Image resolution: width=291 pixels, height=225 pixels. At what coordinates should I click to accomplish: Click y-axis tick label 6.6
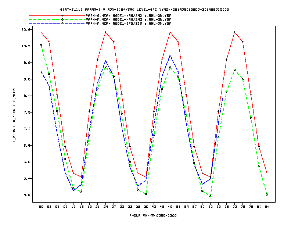[27, 145]
